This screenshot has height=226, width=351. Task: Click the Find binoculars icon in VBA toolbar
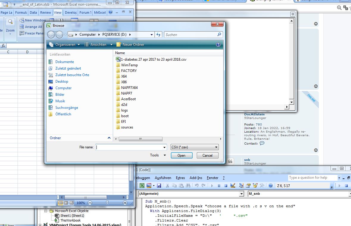188,186
